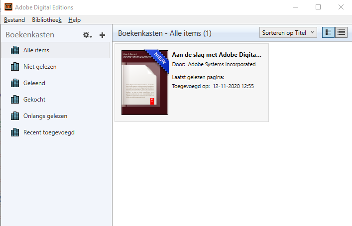The height and width of the screenshot is (226, 352).
Task: Click the bookshelf icon beside Gekocht
Action: tap(15, 100)
